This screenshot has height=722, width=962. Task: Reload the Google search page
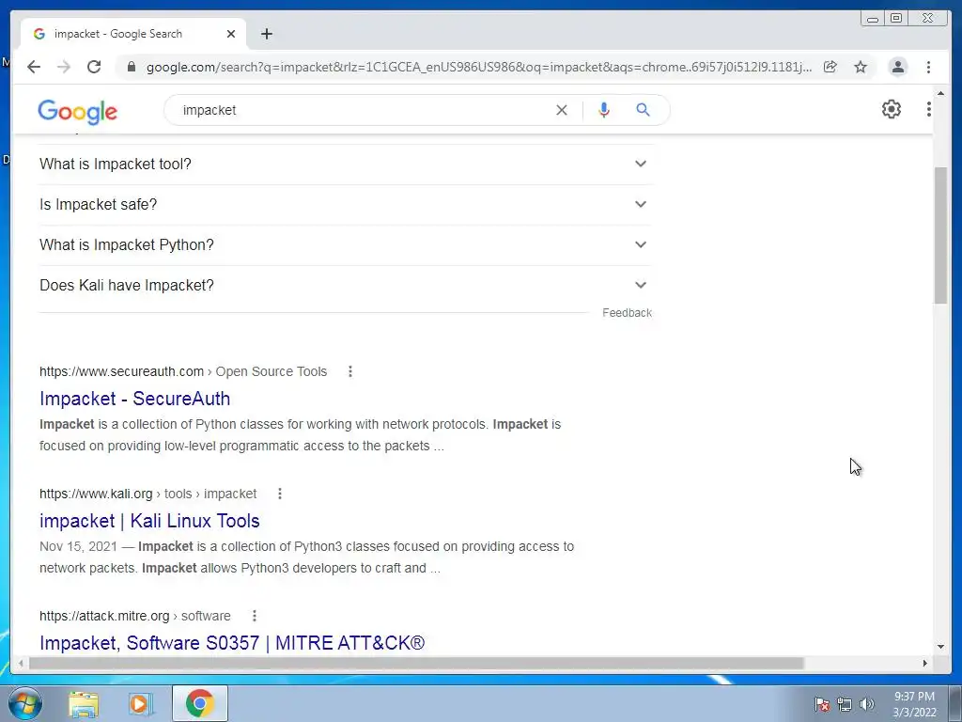tap(94, 67)
